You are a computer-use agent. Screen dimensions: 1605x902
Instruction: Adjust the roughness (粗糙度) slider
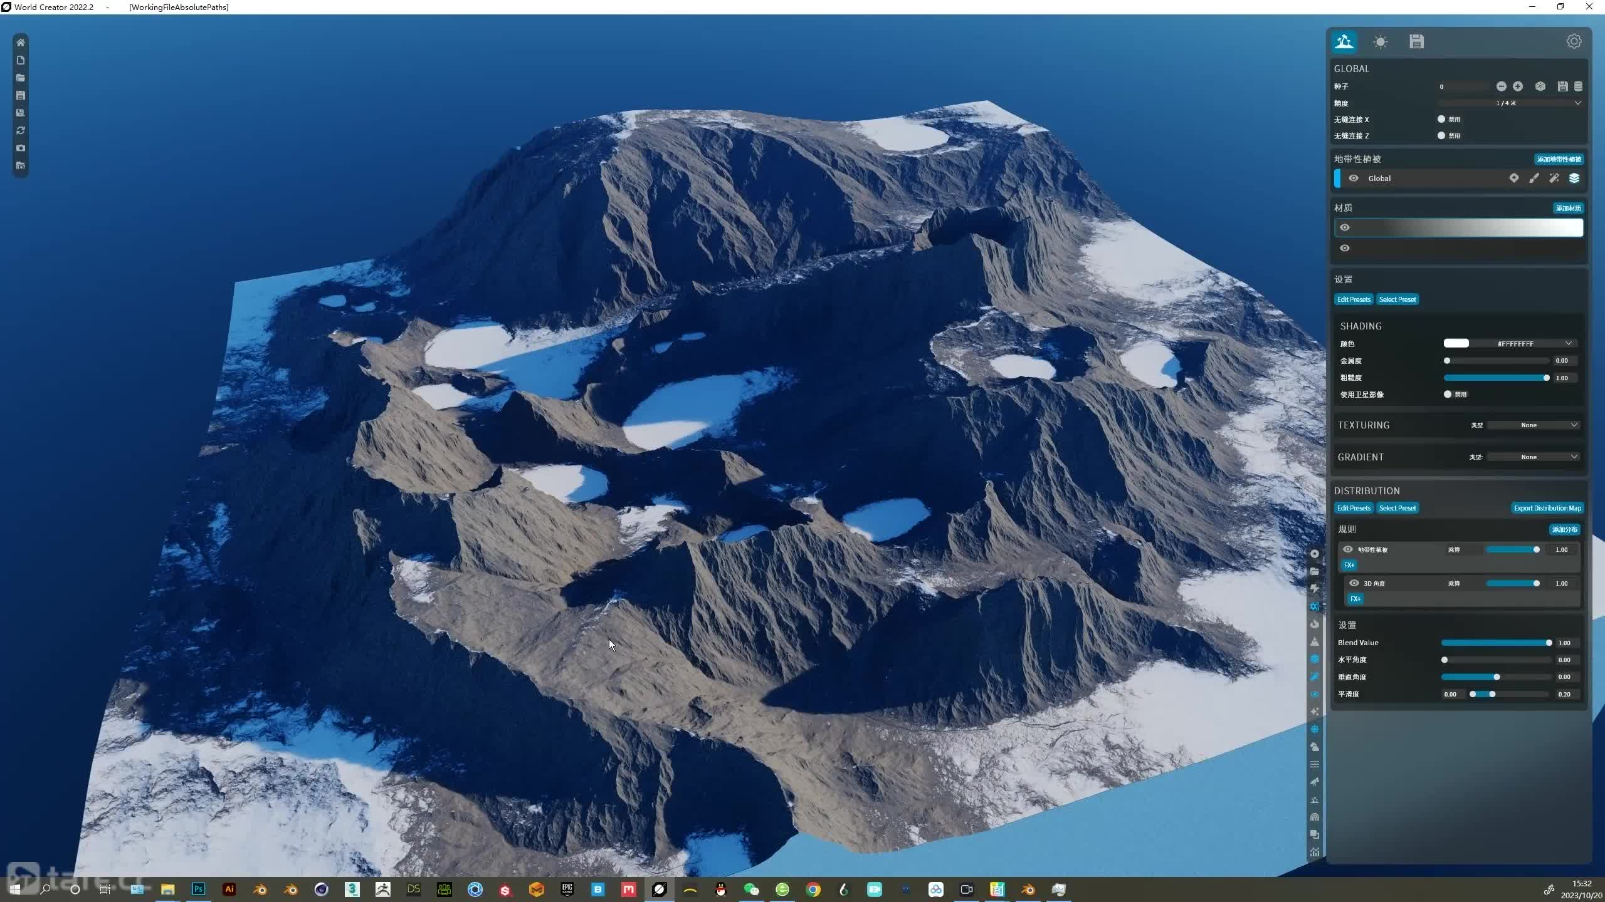1496,378
